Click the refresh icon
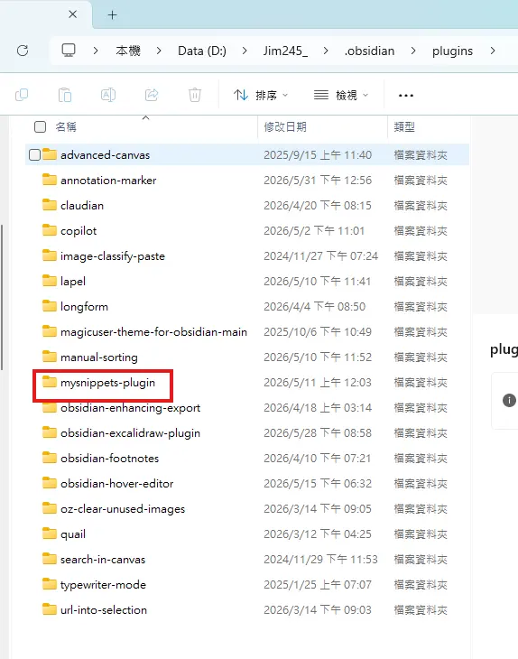This screenshot has height=659, width=518. [x=23, y=51]
